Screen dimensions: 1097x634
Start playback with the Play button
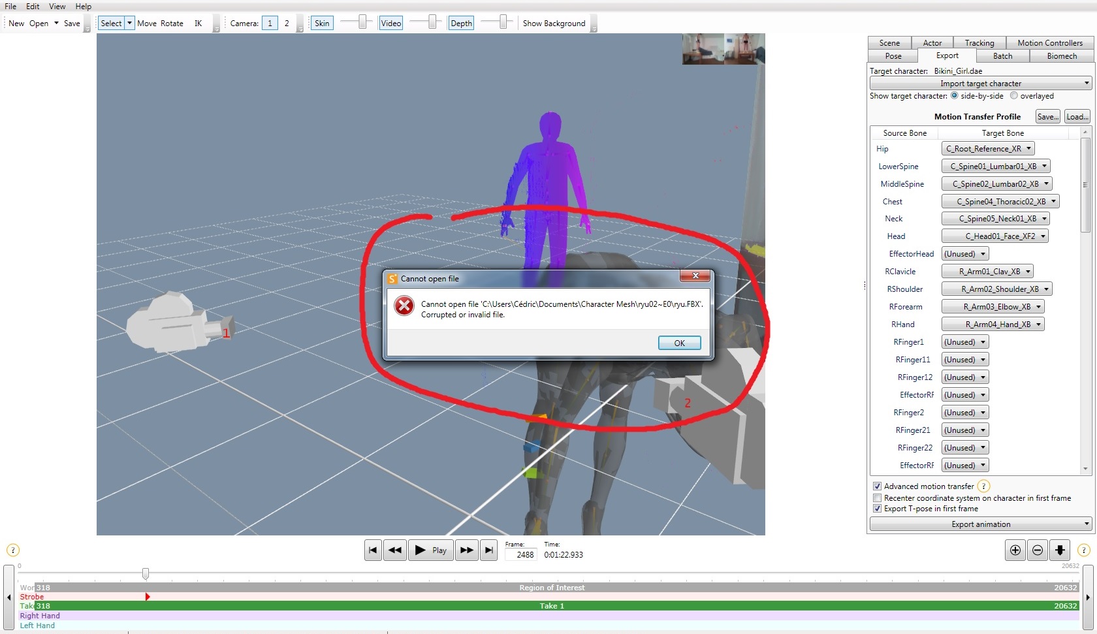click(x=431, y=550)
